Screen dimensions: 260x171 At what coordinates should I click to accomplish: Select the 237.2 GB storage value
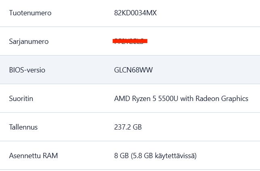point(128,127)
